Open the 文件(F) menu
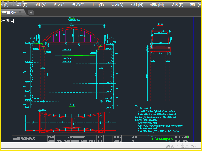The width and height of the screenshot is (202, 151). click(4, 5)
